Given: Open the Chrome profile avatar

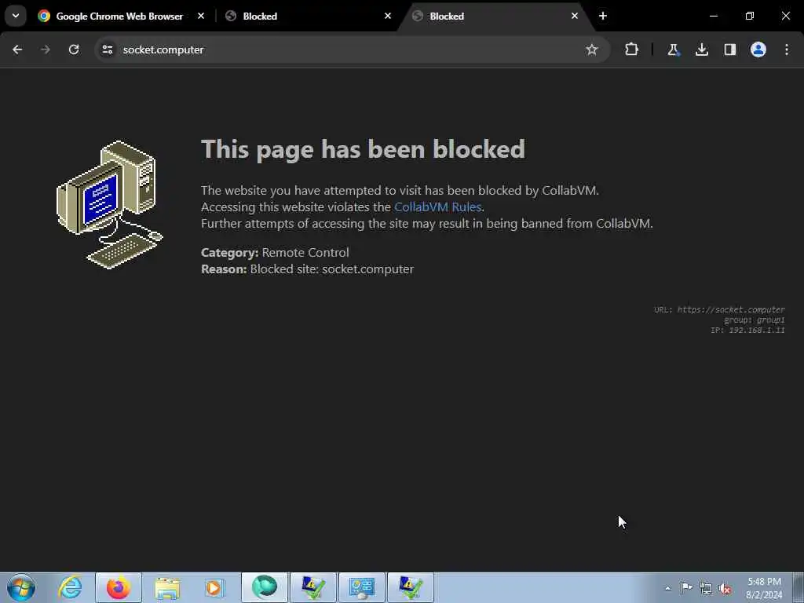Looking at the screenshot, I should point(758,49).
